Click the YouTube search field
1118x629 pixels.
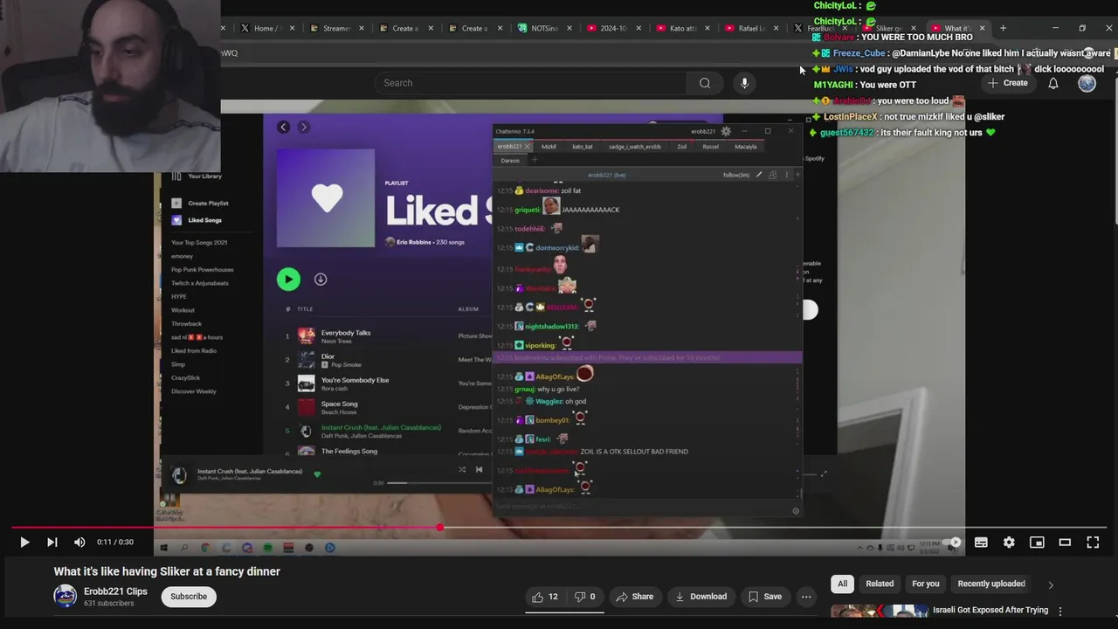(x=533, y=83)
